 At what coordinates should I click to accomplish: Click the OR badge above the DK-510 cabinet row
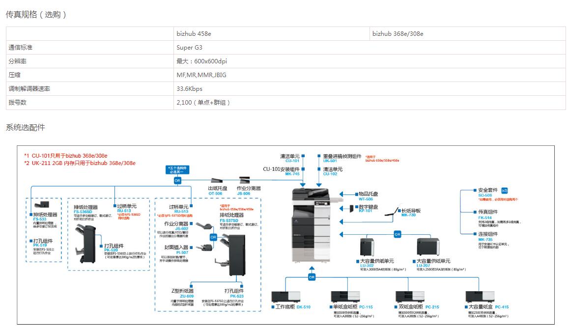click(312, 277)
